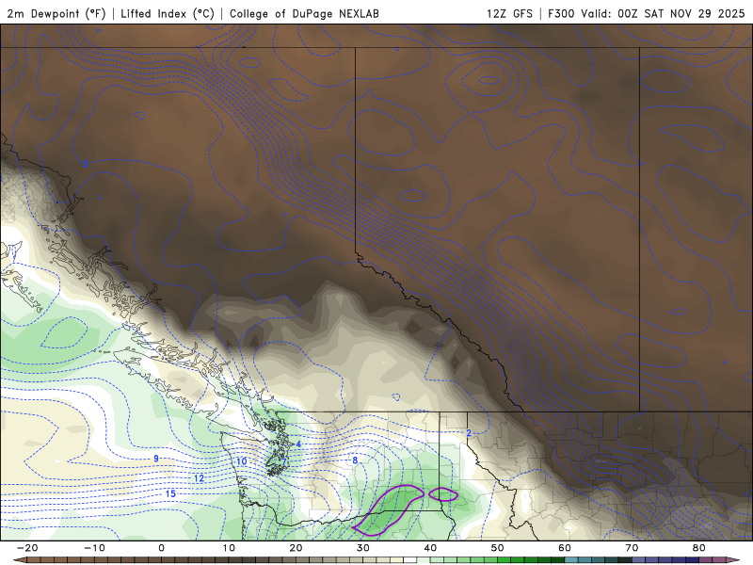Click the '40' tick label on the color bar
The width and height of the screenshot is (753, 565).
tap(430, 548)
